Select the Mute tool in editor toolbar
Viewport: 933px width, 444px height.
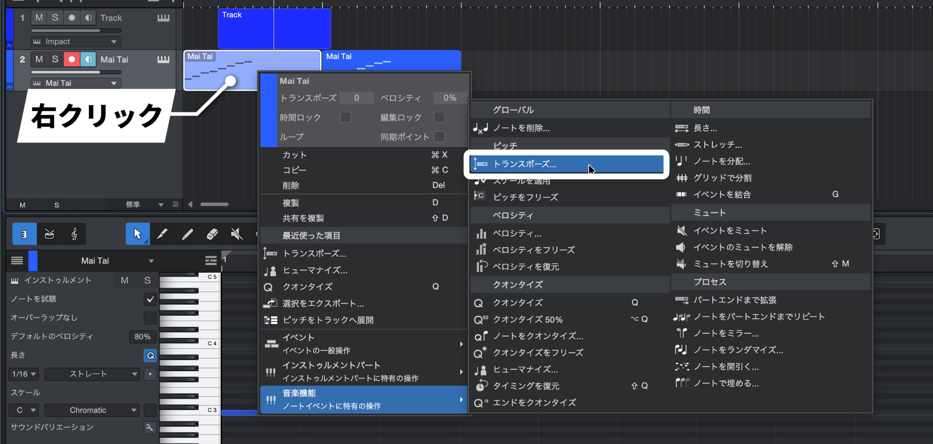(237, 234)
